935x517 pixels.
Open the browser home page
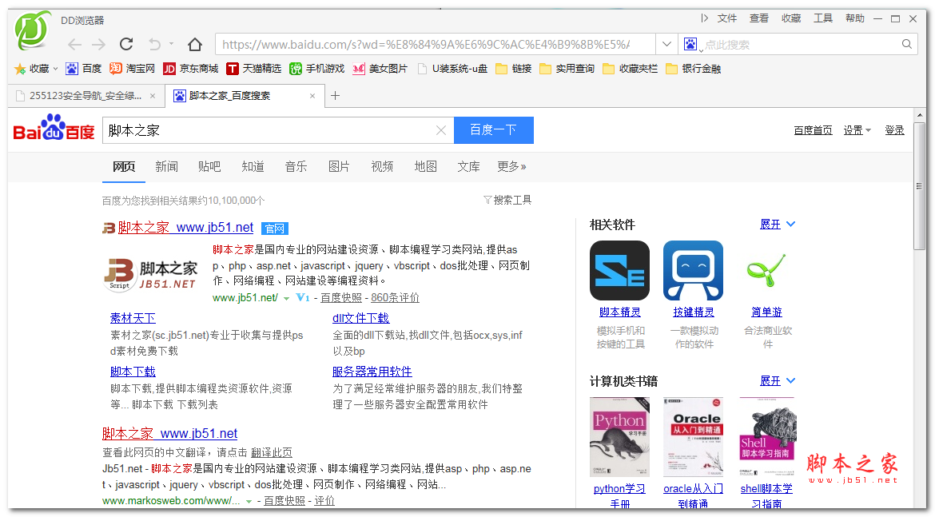pos(195,44)
